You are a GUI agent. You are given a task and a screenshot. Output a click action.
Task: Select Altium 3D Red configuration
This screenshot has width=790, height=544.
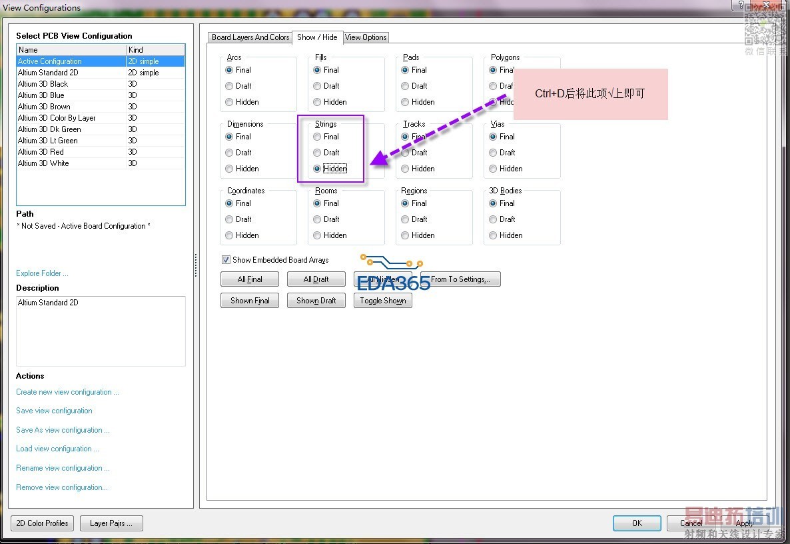point(101,152)
